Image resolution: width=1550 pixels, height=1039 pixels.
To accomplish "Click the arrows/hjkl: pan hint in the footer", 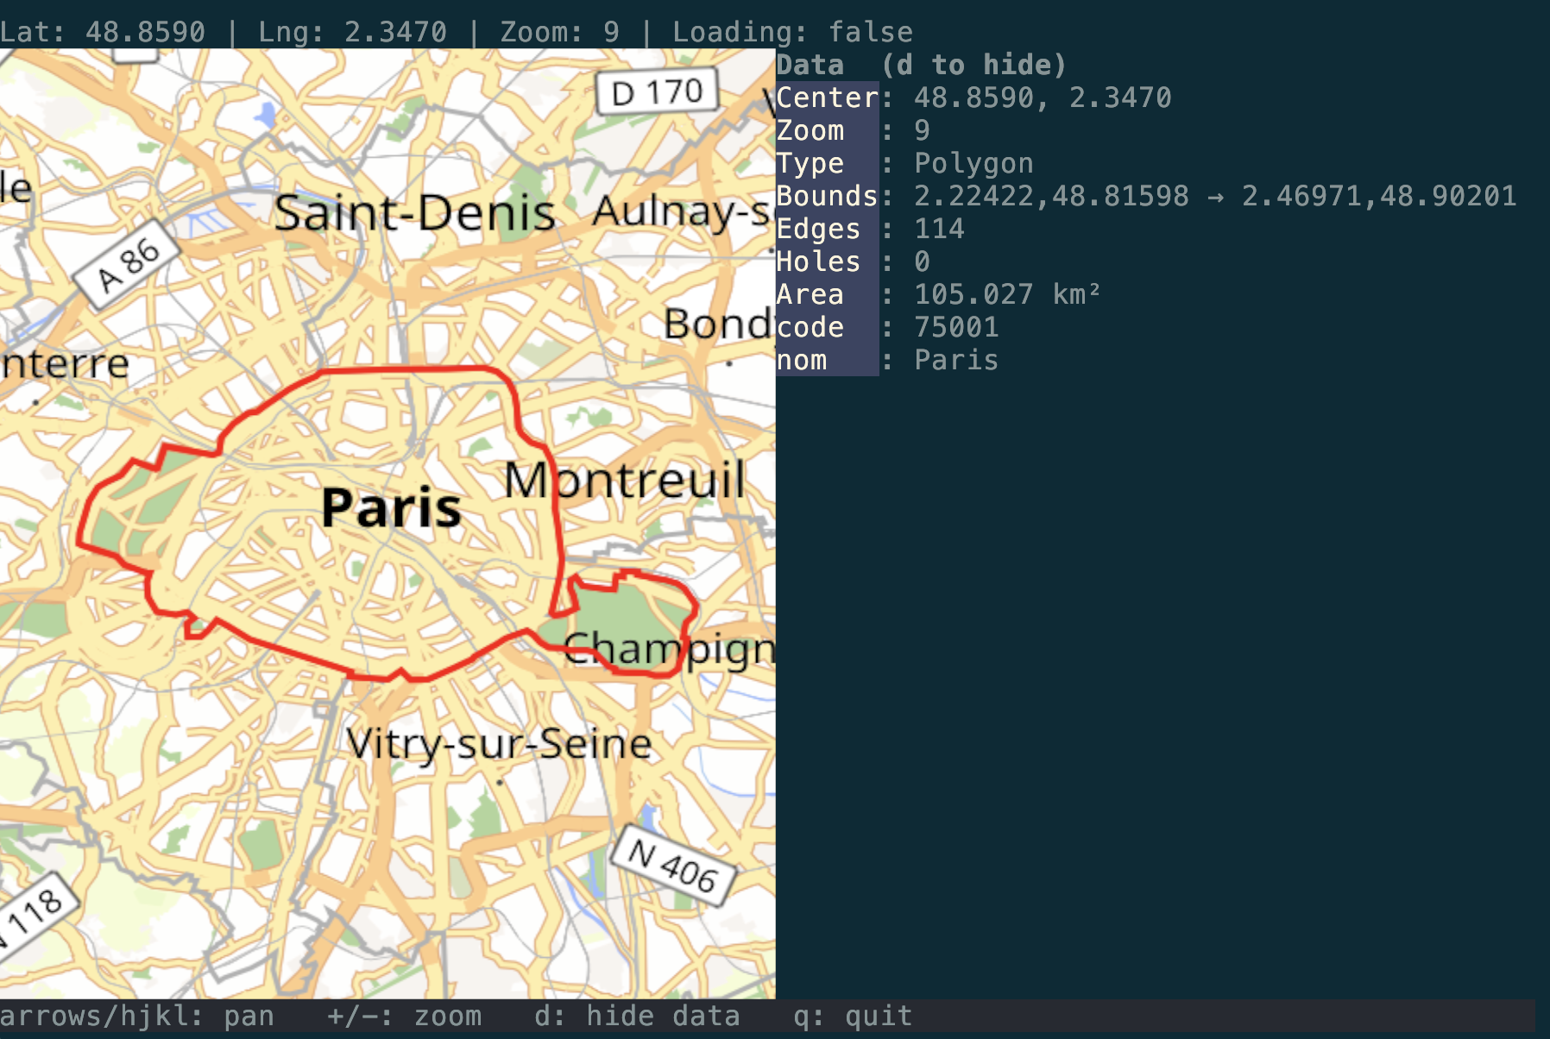I will pyautogui.click(x=137, y=1016).
